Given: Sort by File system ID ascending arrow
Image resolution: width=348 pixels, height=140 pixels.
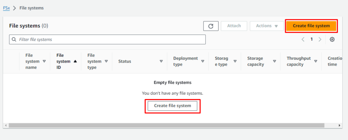Looking at the screenshot, I should 75,62.
